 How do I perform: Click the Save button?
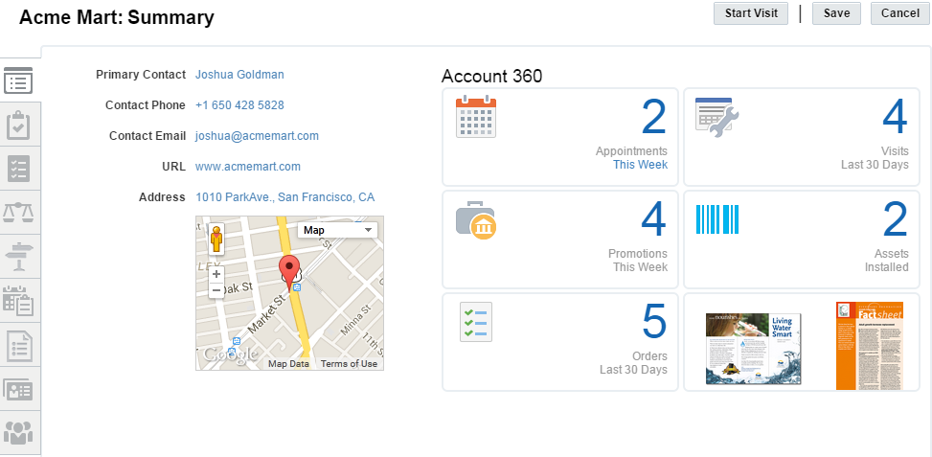[x=836, y=13]
